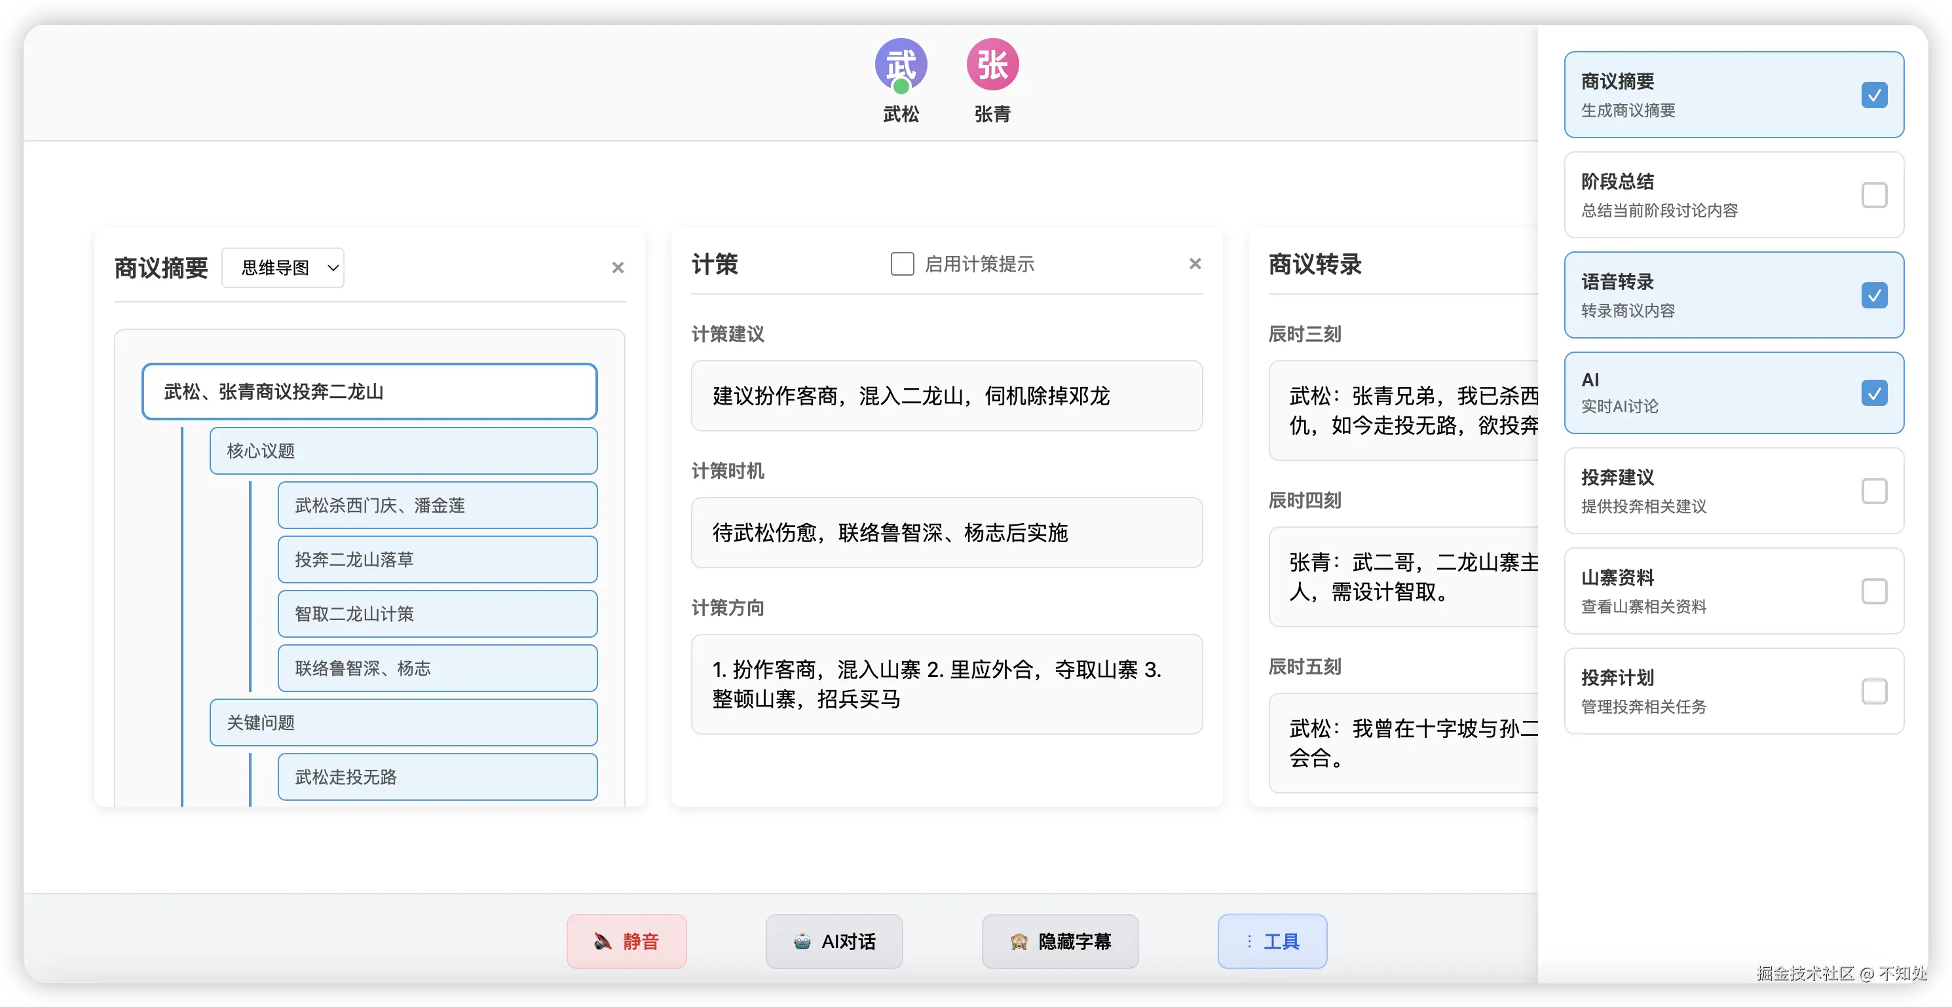The width and height of the screenshot is (1952, 1007).
Task: Select the 核心议题 mind map node
Action: [403, 451]
